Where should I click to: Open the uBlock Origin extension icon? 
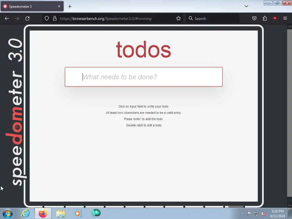pyautogui.click(x=275, y=18)
